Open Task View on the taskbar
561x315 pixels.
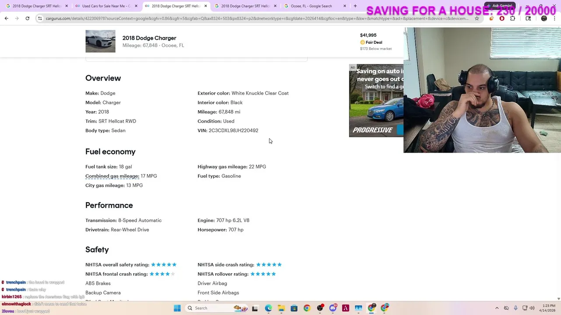pos(255,308)
